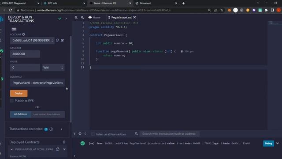
Task: Close the PegaVariavel.sol tab
Action: [x=134, y=17]
